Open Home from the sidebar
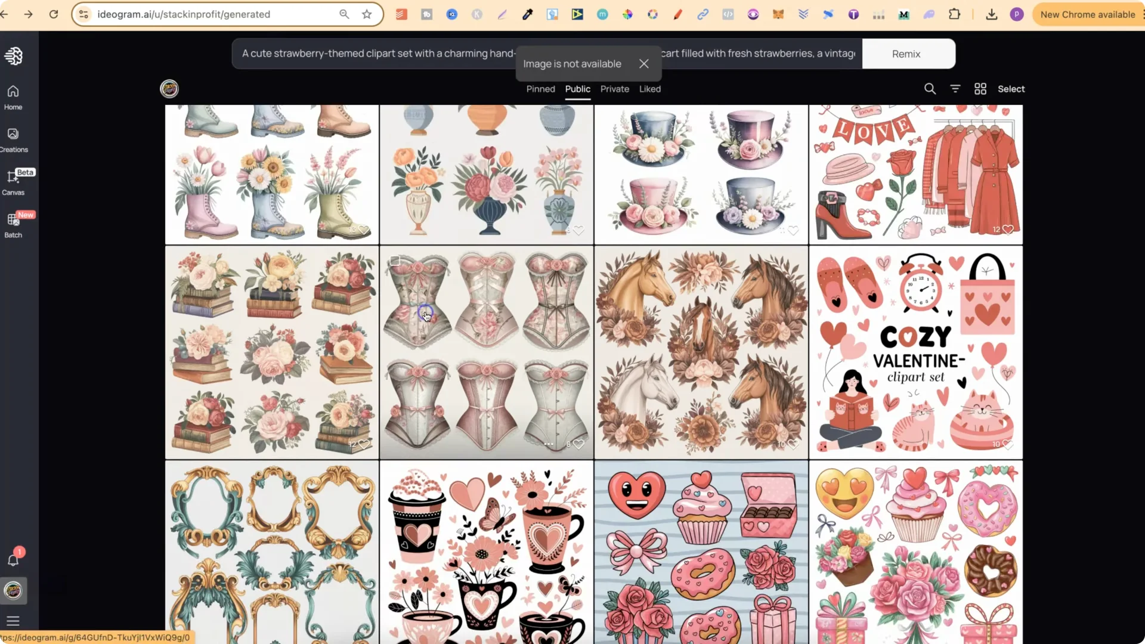The image size is (1145, 644). coord(13,97)
